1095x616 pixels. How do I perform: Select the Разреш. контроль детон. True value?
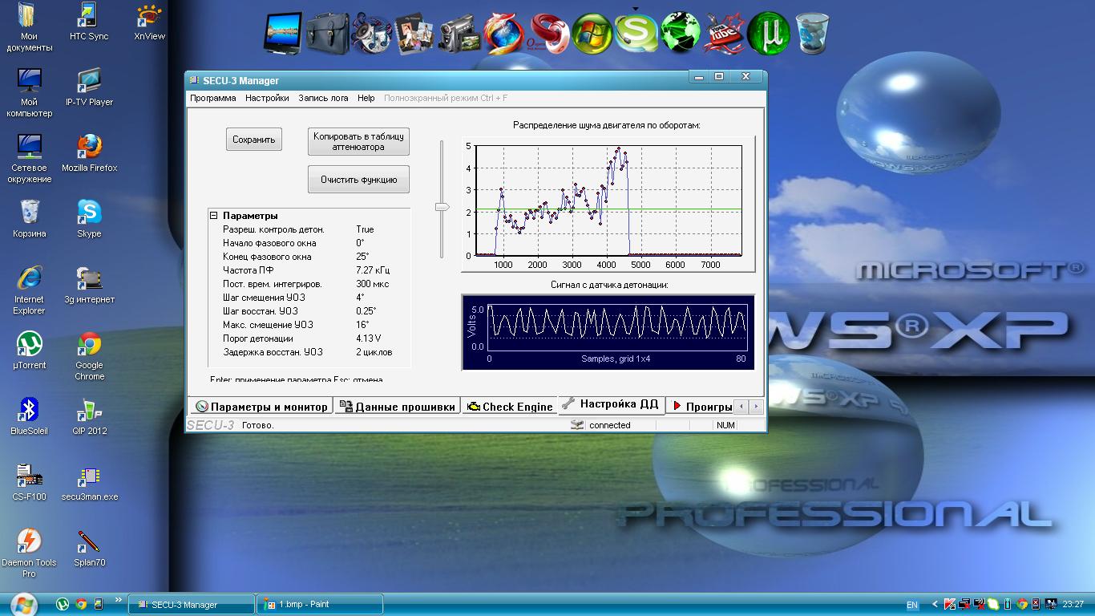pyautogui.click(x=365, y=229)
